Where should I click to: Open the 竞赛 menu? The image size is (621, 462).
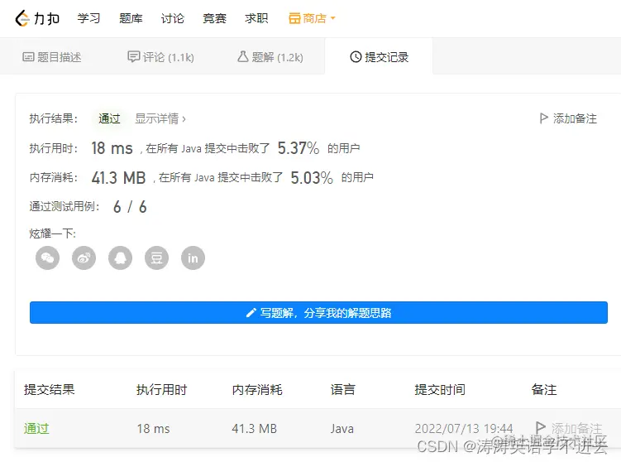pyautogui.click(x=215, y=18)
